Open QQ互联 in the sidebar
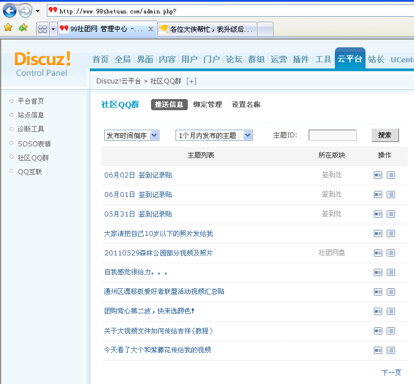The image size is (414, 384). click(x=30, y=172)
